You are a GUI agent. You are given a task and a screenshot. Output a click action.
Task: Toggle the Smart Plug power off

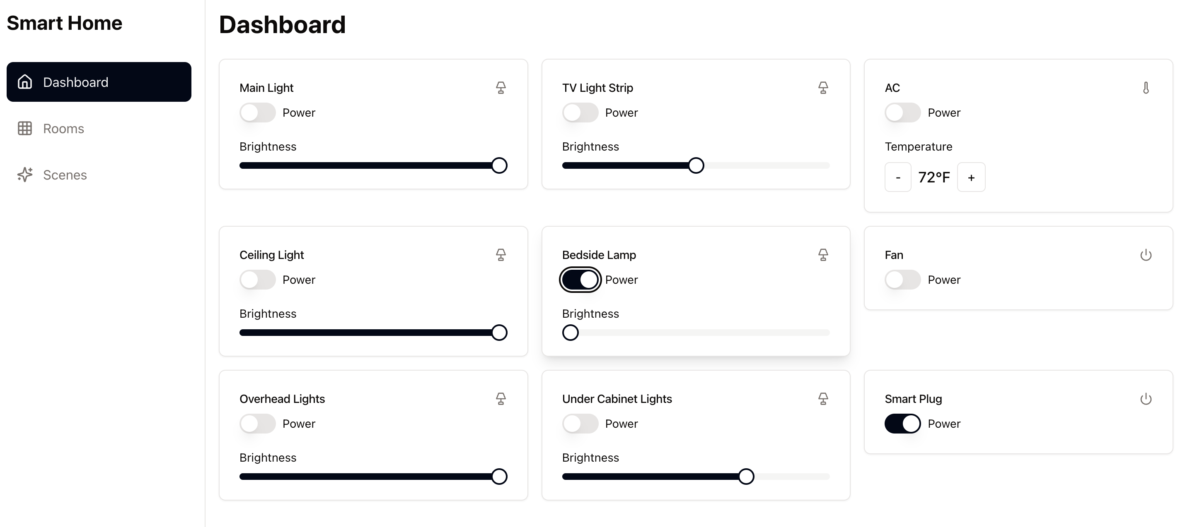(902, 423)
